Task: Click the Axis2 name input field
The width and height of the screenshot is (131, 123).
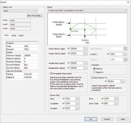Action: pyautogui.click(x=20, y=24)
